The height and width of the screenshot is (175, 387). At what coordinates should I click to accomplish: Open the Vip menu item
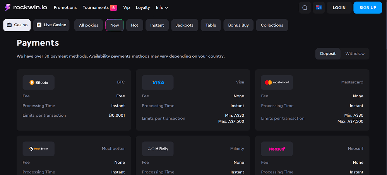click(127, 8)
